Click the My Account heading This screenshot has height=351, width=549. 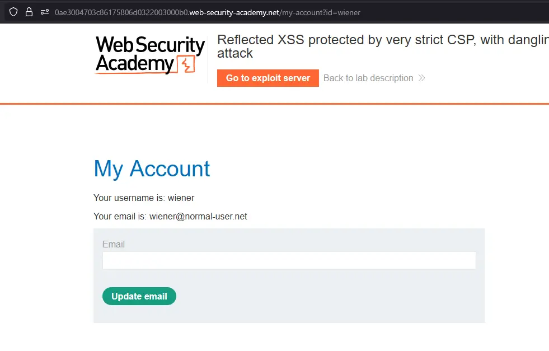coord(152,169)
